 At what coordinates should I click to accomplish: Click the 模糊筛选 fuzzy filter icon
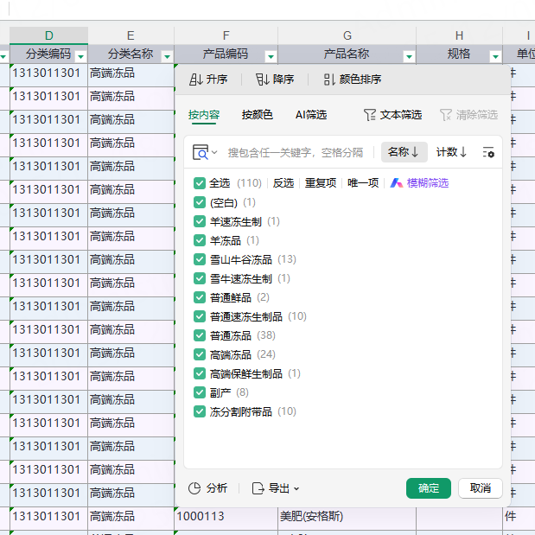tap(396, 183)
